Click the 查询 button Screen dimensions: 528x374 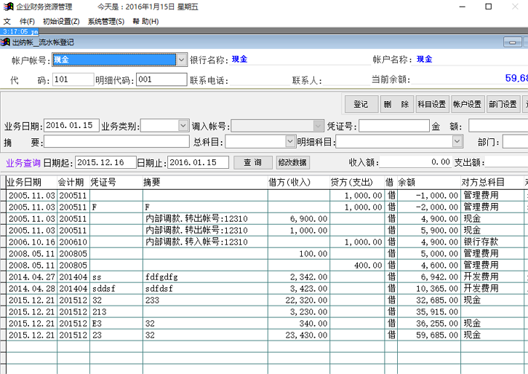pos(253,162)
